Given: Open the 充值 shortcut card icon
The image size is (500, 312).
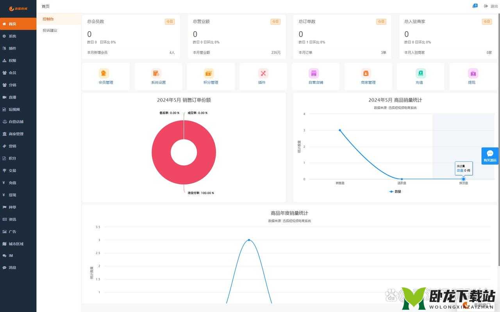Looking at the screenshot, I should (421, 73).
